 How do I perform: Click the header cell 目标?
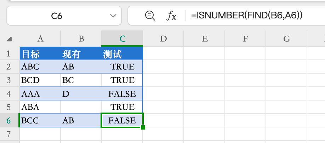pos(40,54)
